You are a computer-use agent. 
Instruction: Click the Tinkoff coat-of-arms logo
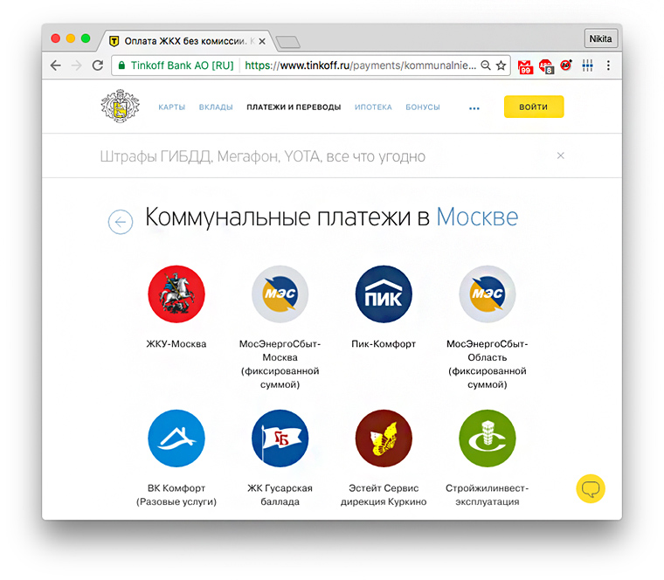[121, 106]
